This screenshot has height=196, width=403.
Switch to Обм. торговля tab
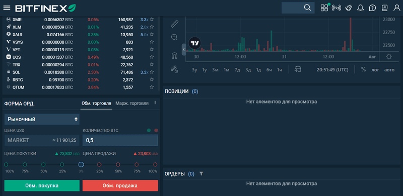pos(96,104)
